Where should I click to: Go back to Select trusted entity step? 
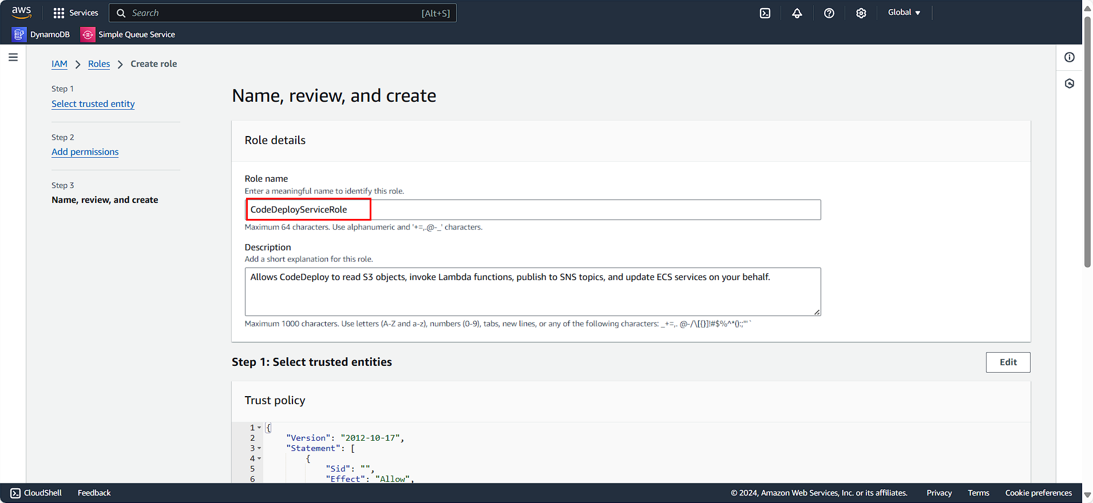pos(93,104)
